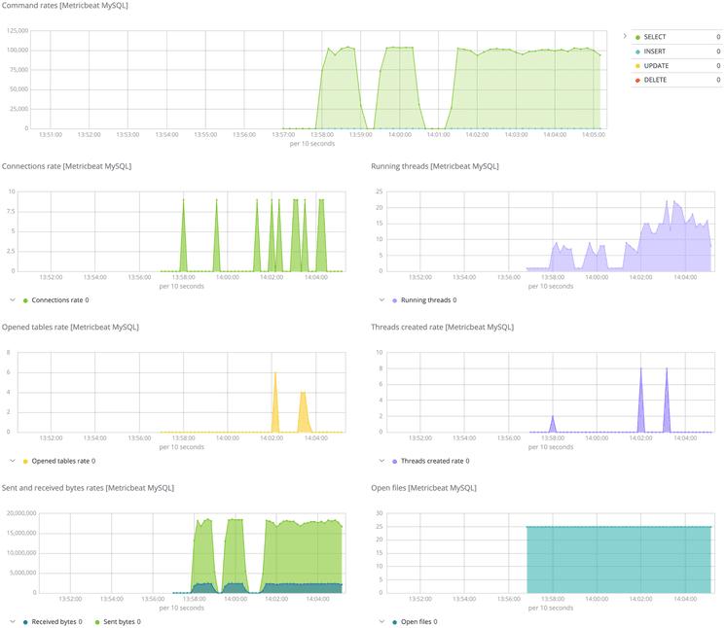The image size is (726, 628).
Task: Click the Threads created rate legend dot
Action: pyautogui.click(x=394, y=461)
